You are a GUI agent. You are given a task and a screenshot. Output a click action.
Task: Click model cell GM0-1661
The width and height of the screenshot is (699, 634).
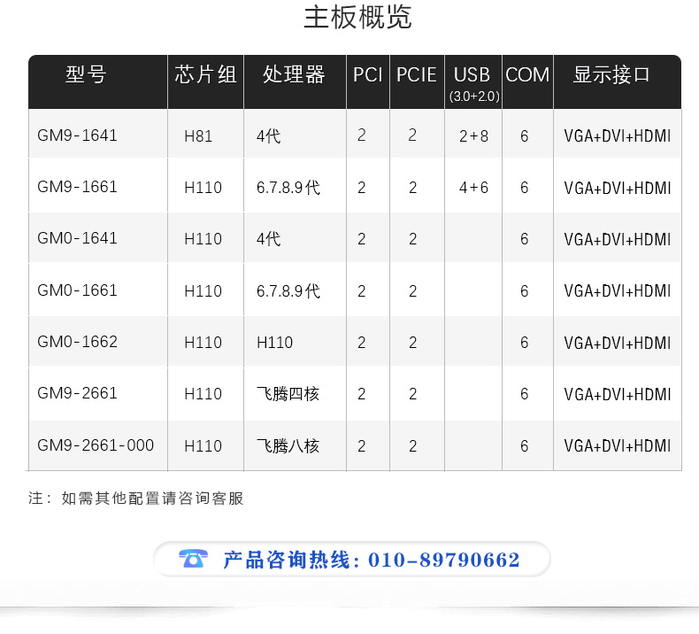pyautogui.click(x=77, y=290)
